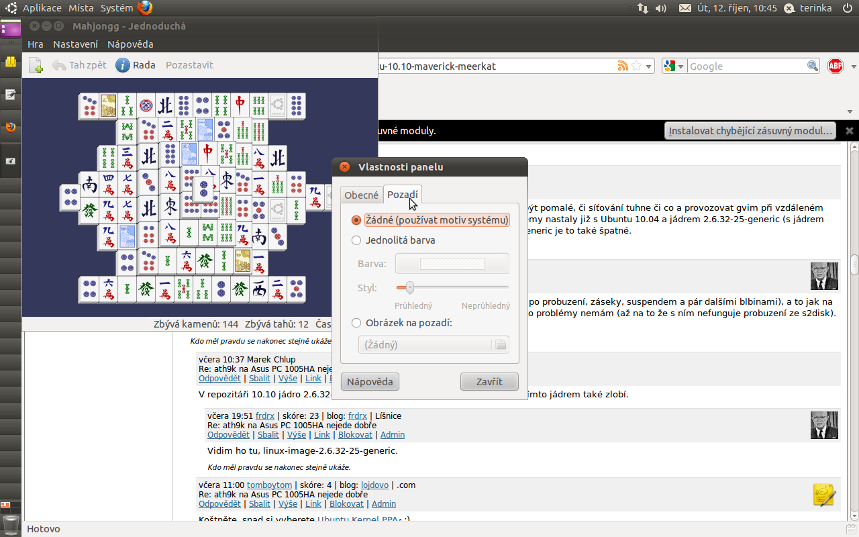Browse for background image folder icon
Screen dimensions: 859x537
point(501,344)
